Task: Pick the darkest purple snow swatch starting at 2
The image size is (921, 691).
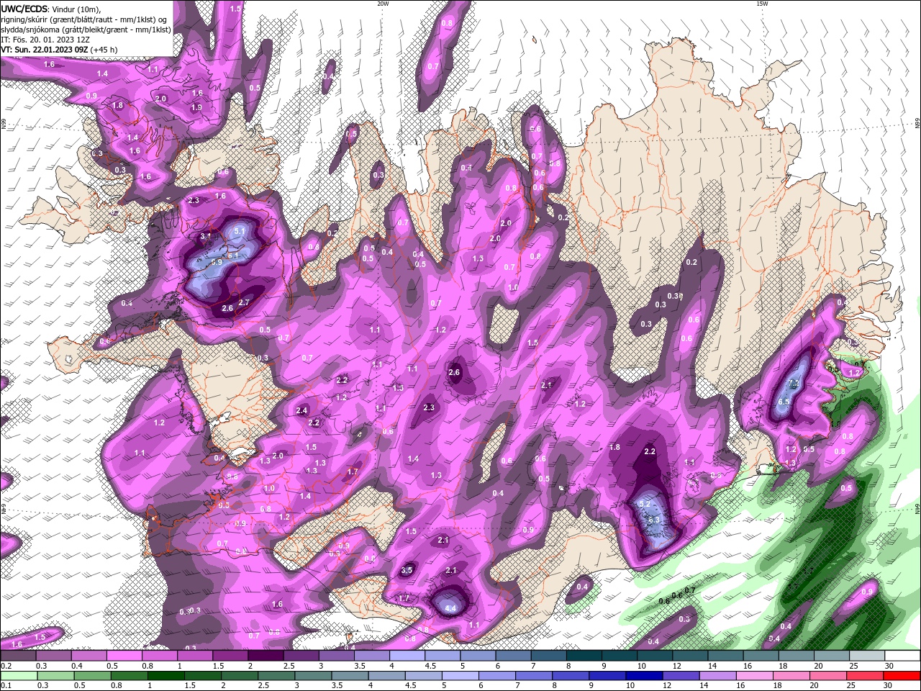Action: pos(266,656)
